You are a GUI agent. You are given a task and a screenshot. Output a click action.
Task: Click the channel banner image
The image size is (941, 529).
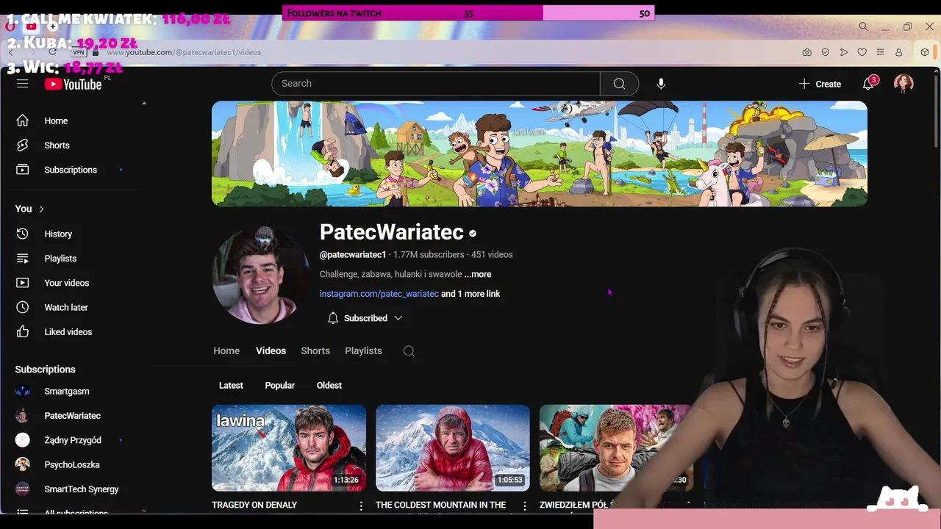click(540, 154)
